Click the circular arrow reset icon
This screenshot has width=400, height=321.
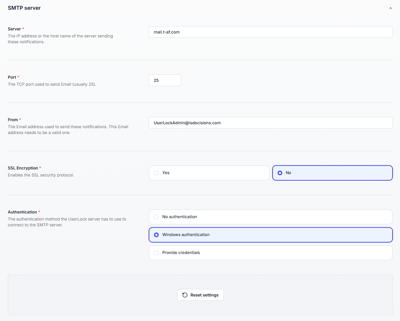click(185, 295)
